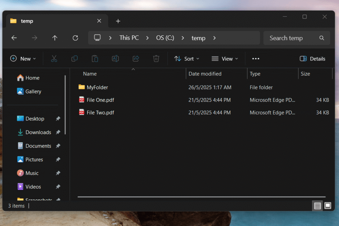
Task: Unpin Music using its pin icon
Action: 58,173
